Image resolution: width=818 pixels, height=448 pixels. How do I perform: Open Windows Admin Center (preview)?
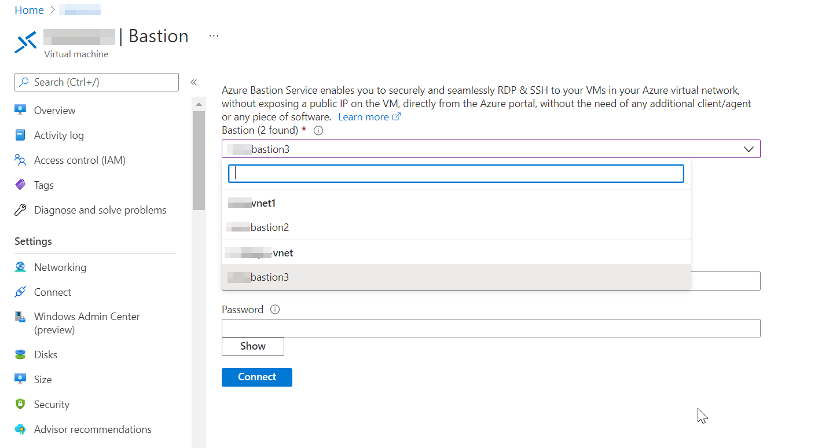[x=87, y=323]
